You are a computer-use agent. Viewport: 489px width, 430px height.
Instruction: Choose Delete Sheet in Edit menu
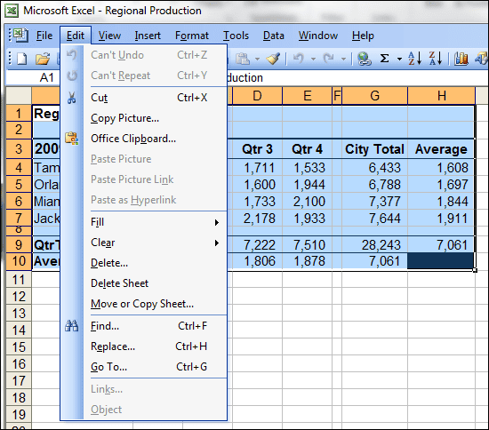[x=155, y=283]
